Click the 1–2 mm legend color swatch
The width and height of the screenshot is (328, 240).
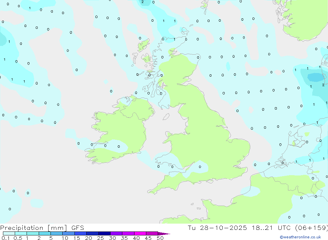pos(33,233)
